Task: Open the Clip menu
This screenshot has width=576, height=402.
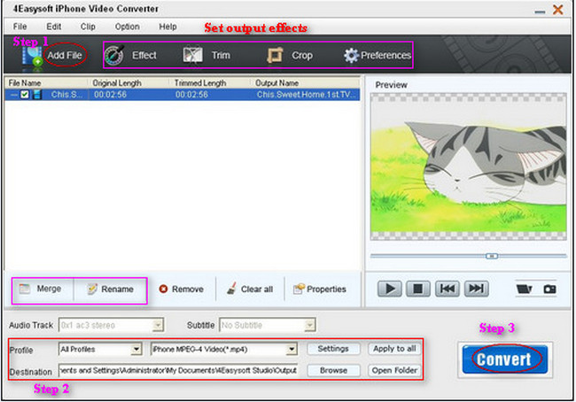Action: coord(88,27)
